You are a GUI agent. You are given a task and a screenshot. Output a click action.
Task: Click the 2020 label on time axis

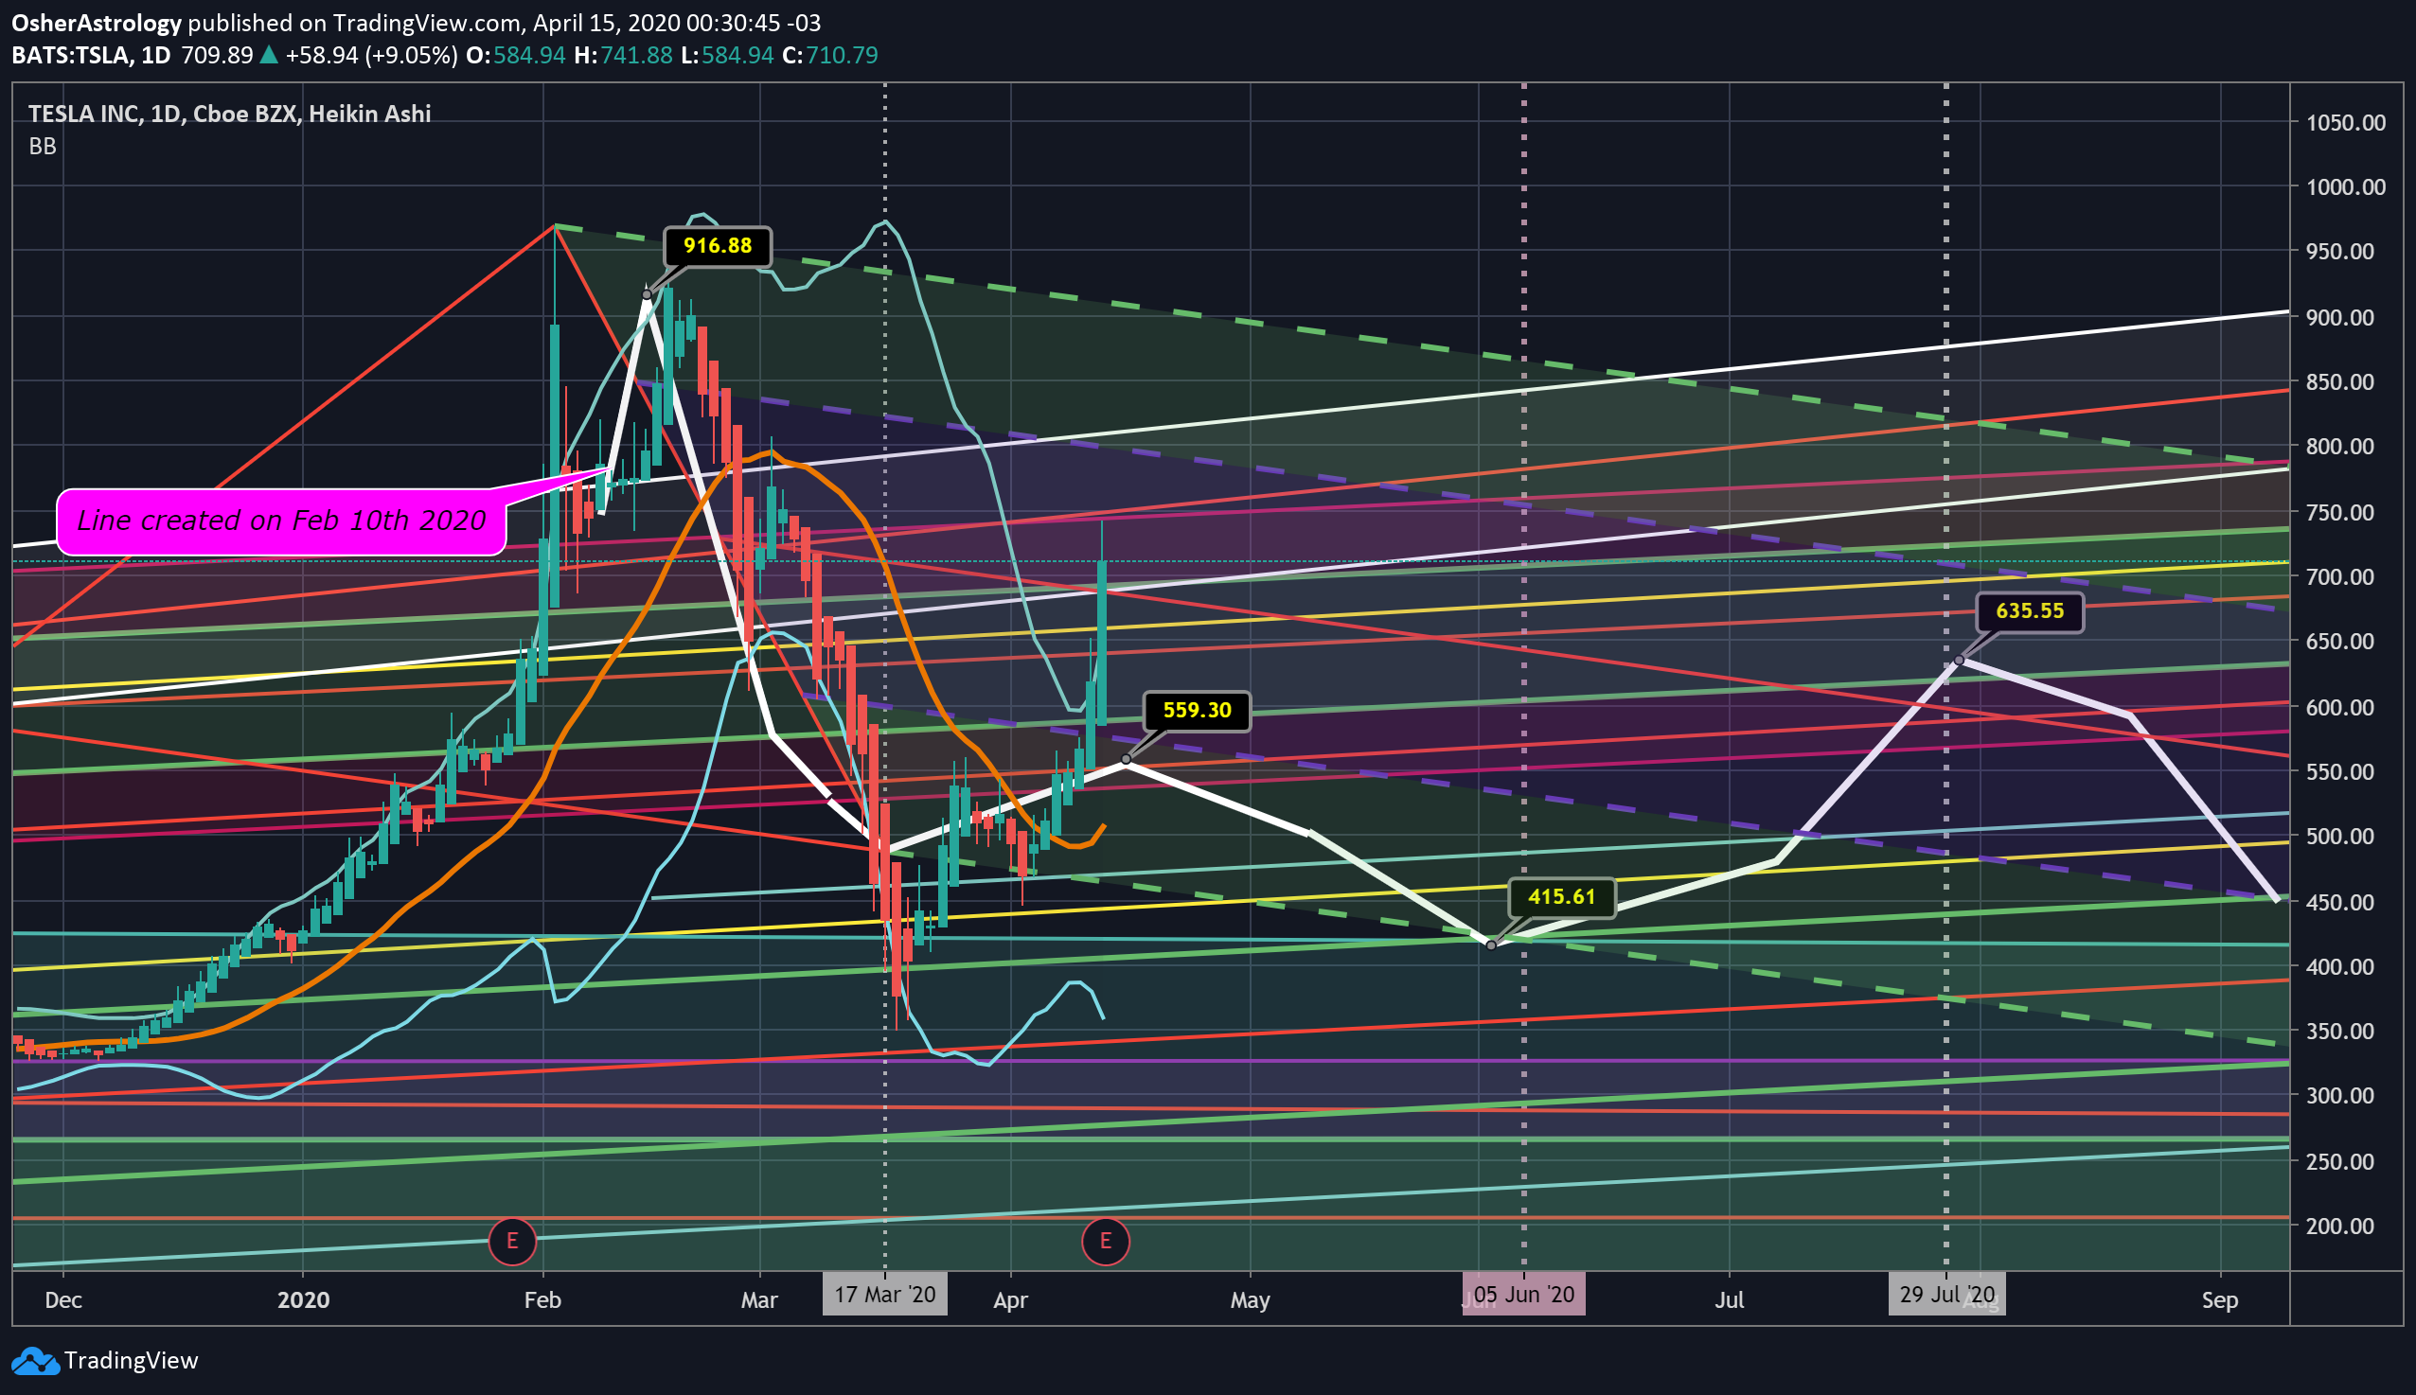[x=303, y=1300]
